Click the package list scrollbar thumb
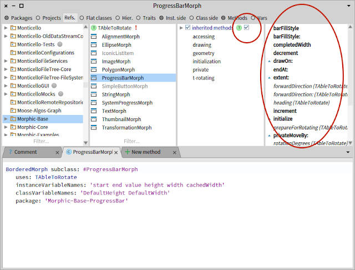The height and width of the screenshot is (270, 355). click(x=85, y=85)
